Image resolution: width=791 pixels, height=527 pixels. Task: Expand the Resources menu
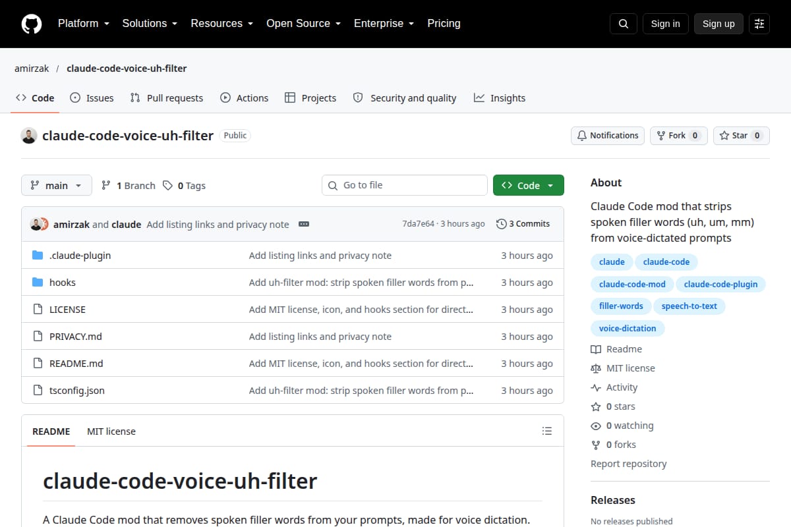tap(221, 24)
